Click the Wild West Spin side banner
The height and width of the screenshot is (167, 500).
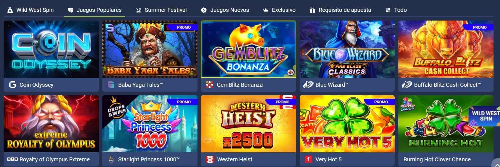coord(484,116)
